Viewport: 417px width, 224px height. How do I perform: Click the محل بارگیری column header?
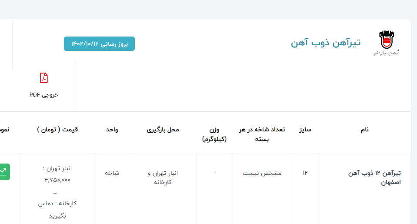tap(163, 130)
